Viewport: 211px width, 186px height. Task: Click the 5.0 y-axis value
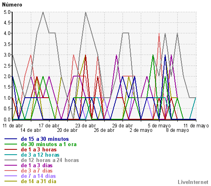pyautogui.click(x=7, y=12)
